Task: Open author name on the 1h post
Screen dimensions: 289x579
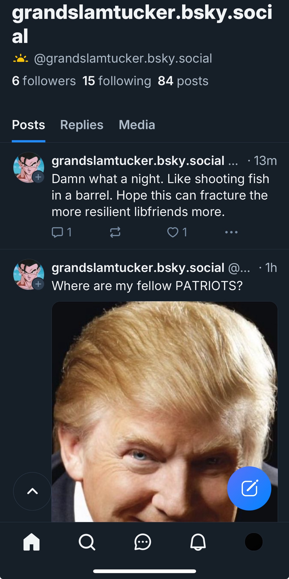Action: [138, 268]
